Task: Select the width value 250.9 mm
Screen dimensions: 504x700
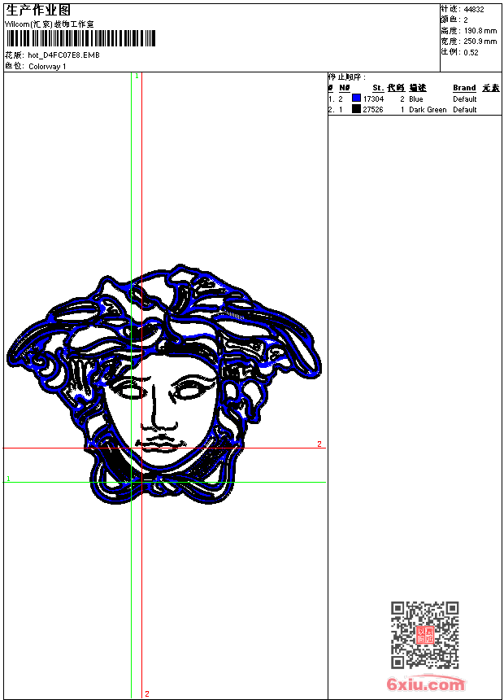Action: pos(480,42)
